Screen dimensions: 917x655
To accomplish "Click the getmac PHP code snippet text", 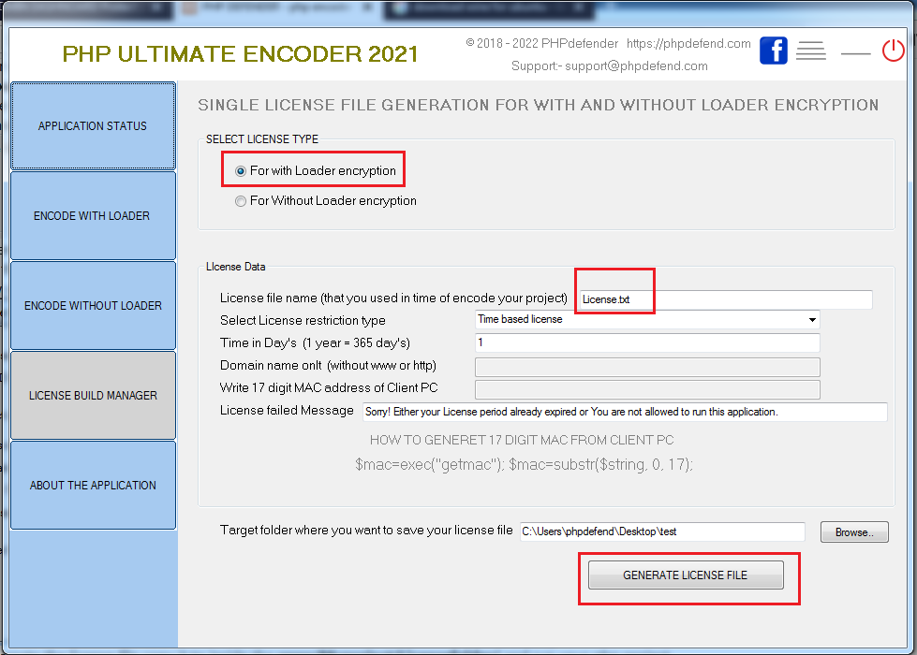I will pyautogui.click(x=524, y=464).
